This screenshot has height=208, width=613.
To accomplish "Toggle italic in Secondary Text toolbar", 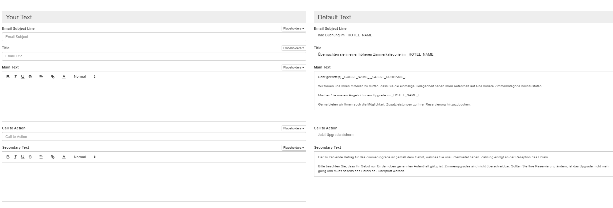I will 15,157.
